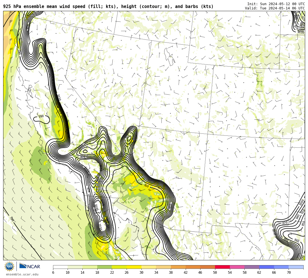This screenshot has width=308, height=278.
Task: Point at the colorbar tick label 54
Action: [x=230, y=273]
